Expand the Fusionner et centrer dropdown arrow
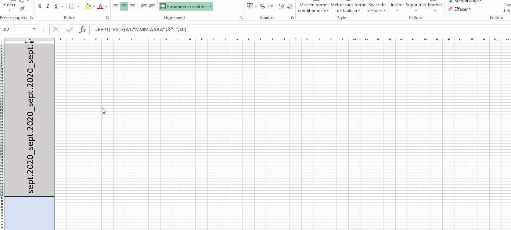The height and width of the screenshot is (230, 511). pos(210,7)
